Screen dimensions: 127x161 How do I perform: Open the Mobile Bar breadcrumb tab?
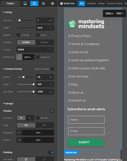coord(68,4)
